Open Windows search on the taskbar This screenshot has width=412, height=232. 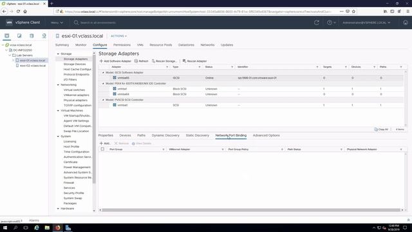click(15, 227)
